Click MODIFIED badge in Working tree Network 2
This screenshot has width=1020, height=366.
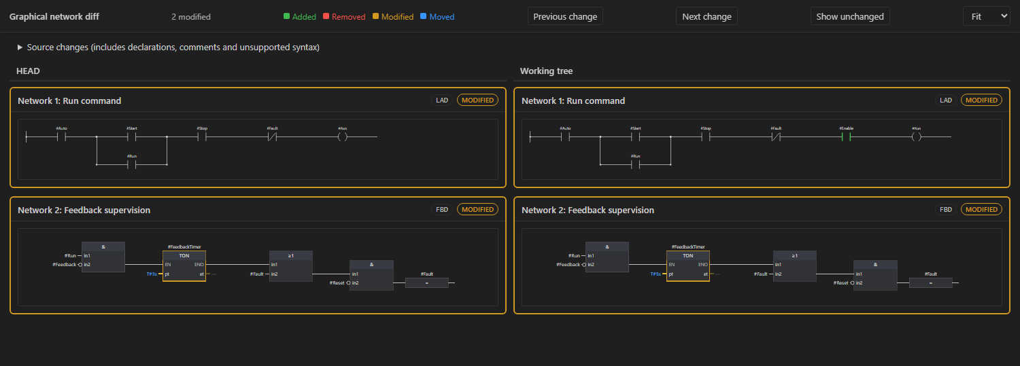981,210
